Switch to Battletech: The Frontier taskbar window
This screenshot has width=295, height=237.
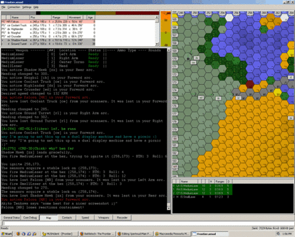pyautogui.click(x=97, y=233)
